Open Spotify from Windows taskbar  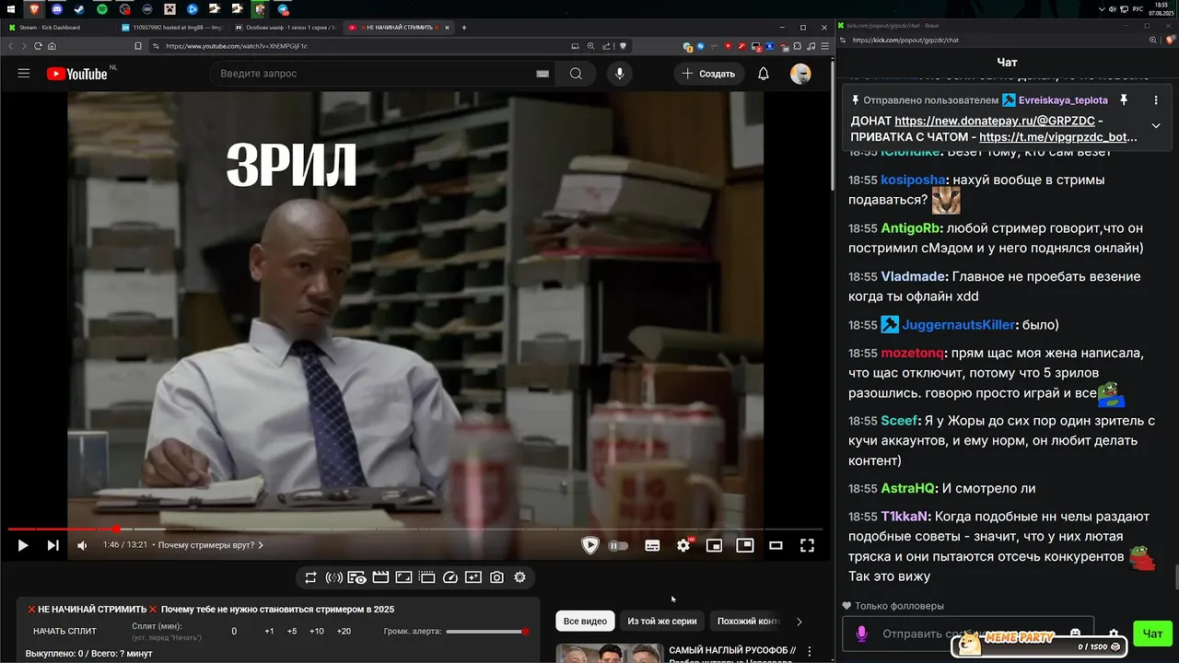coord(101,8)
